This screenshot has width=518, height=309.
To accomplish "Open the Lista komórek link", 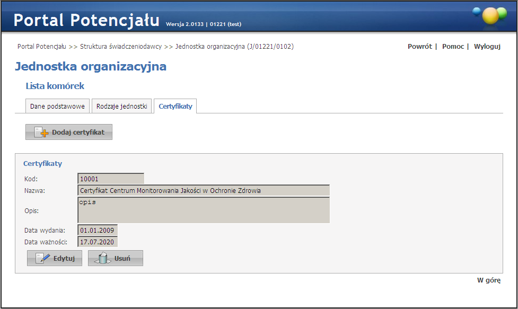I will click(x=55, y=86).
